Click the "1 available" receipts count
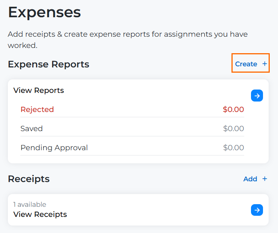Screen dimensions: 278x233 (x=30, y=205)
